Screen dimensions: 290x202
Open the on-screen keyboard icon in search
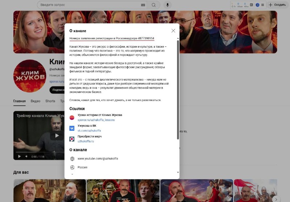coord(143,5)
